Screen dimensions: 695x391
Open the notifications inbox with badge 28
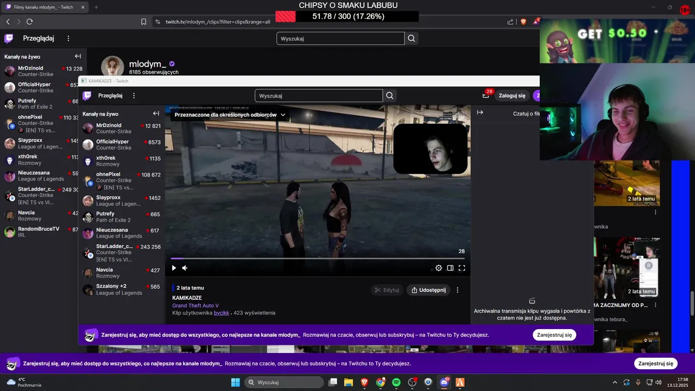tap(486, 96)
